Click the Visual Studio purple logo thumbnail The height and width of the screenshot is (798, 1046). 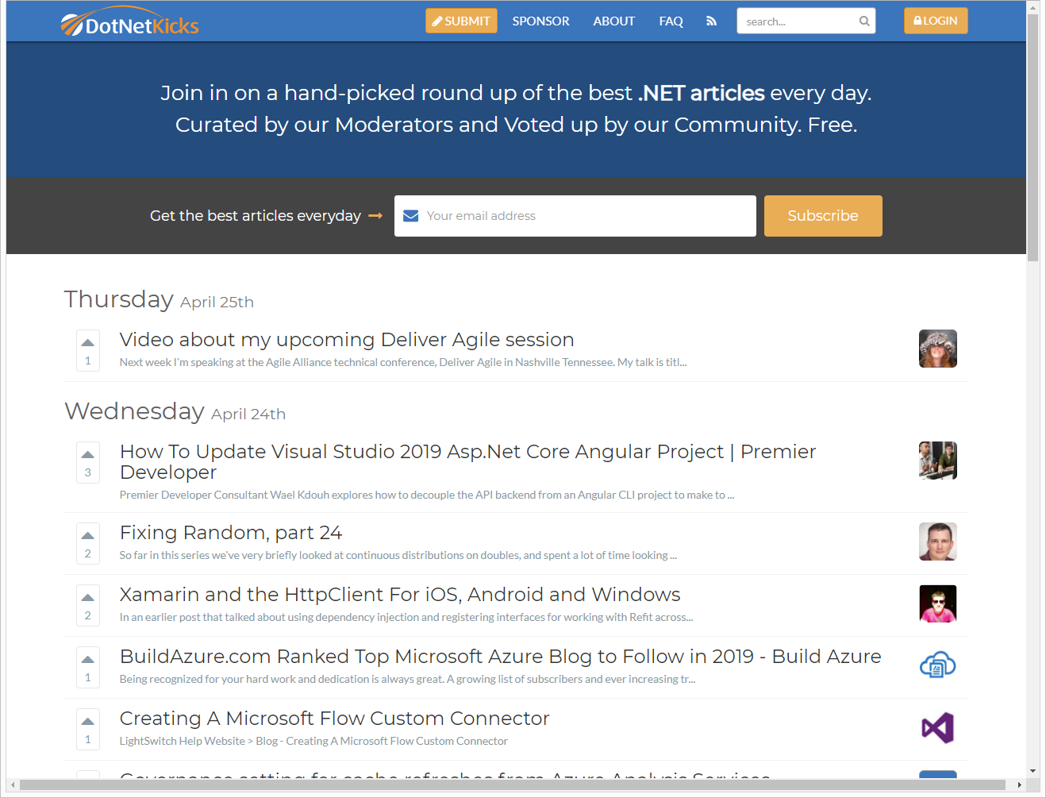[937, 728]
